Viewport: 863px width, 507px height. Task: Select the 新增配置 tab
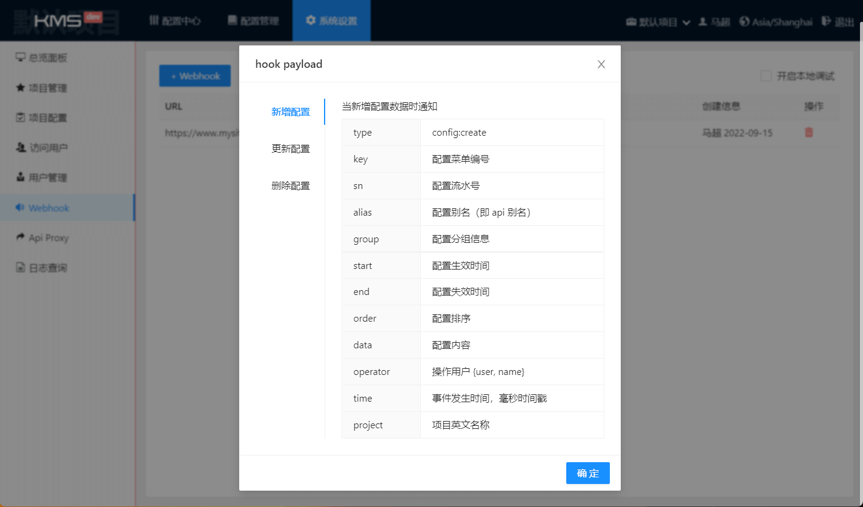click(291, 112)
